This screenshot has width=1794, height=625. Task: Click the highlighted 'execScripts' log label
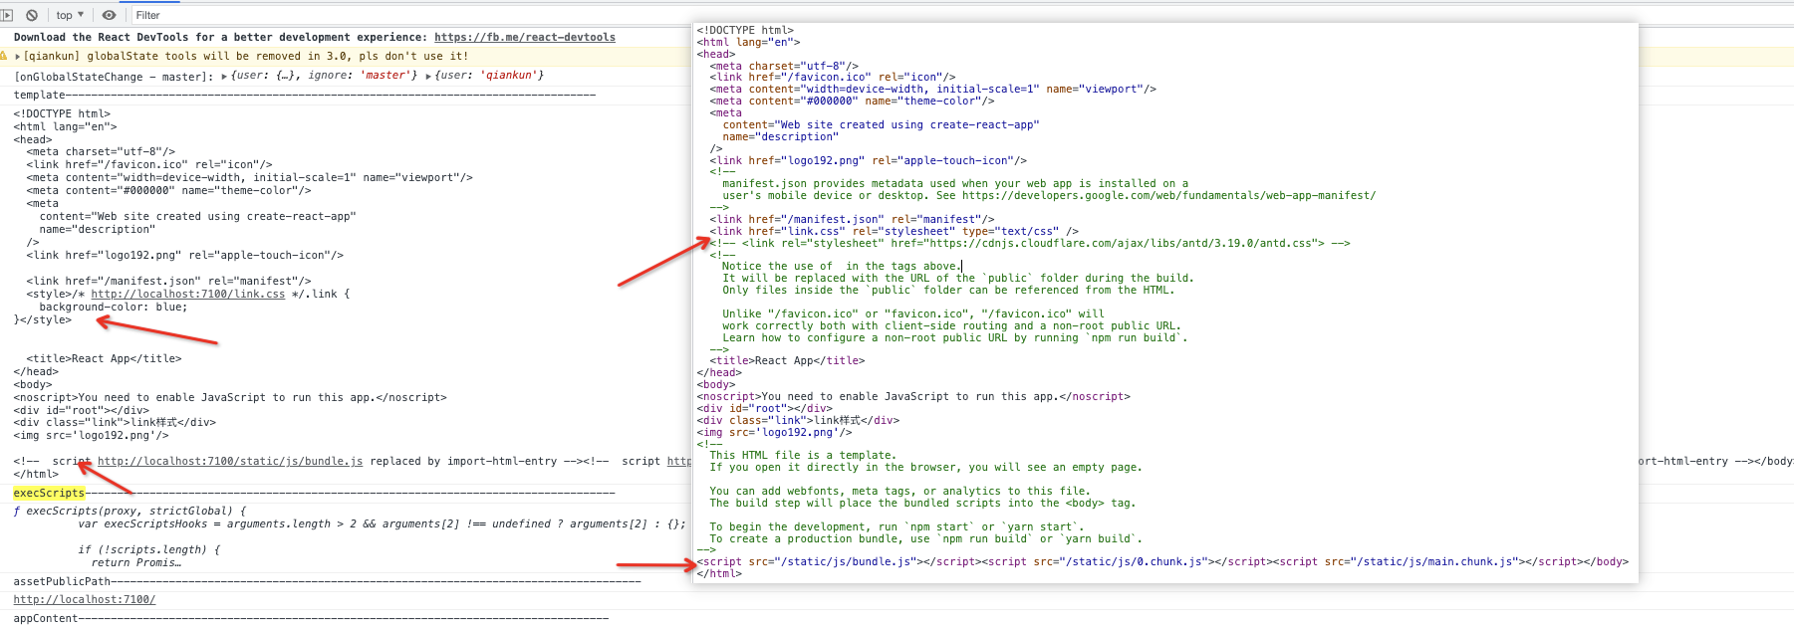pyautogui.click(x=49, y=493)
